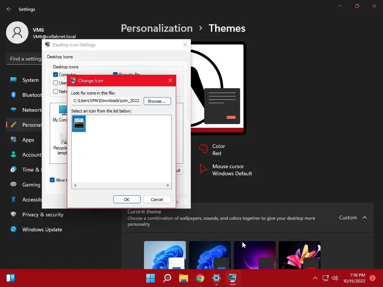The width and height of the screenshot is (383, 287).
Task: Toggle the Computer desktop icon checkbox
Action: (x=55, y=74)
